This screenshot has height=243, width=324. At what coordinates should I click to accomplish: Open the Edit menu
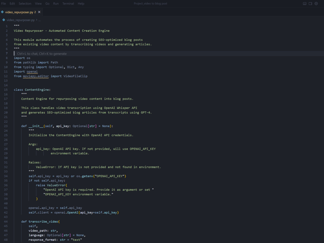12,4
